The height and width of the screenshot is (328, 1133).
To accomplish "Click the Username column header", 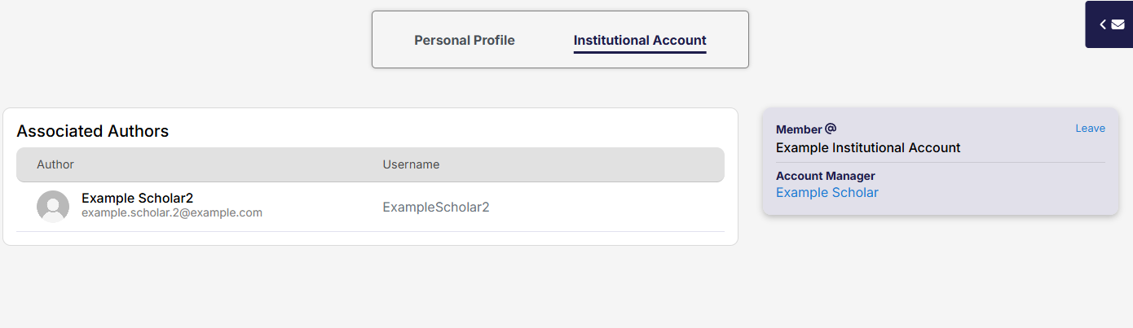I will pyautogui.click(x=411, y=164).
